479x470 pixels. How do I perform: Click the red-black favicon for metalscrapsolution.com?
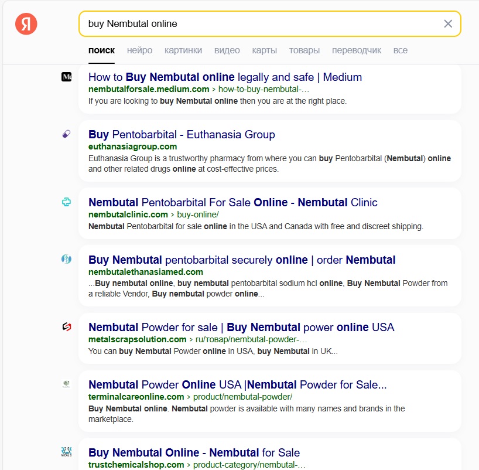(66, 327)
